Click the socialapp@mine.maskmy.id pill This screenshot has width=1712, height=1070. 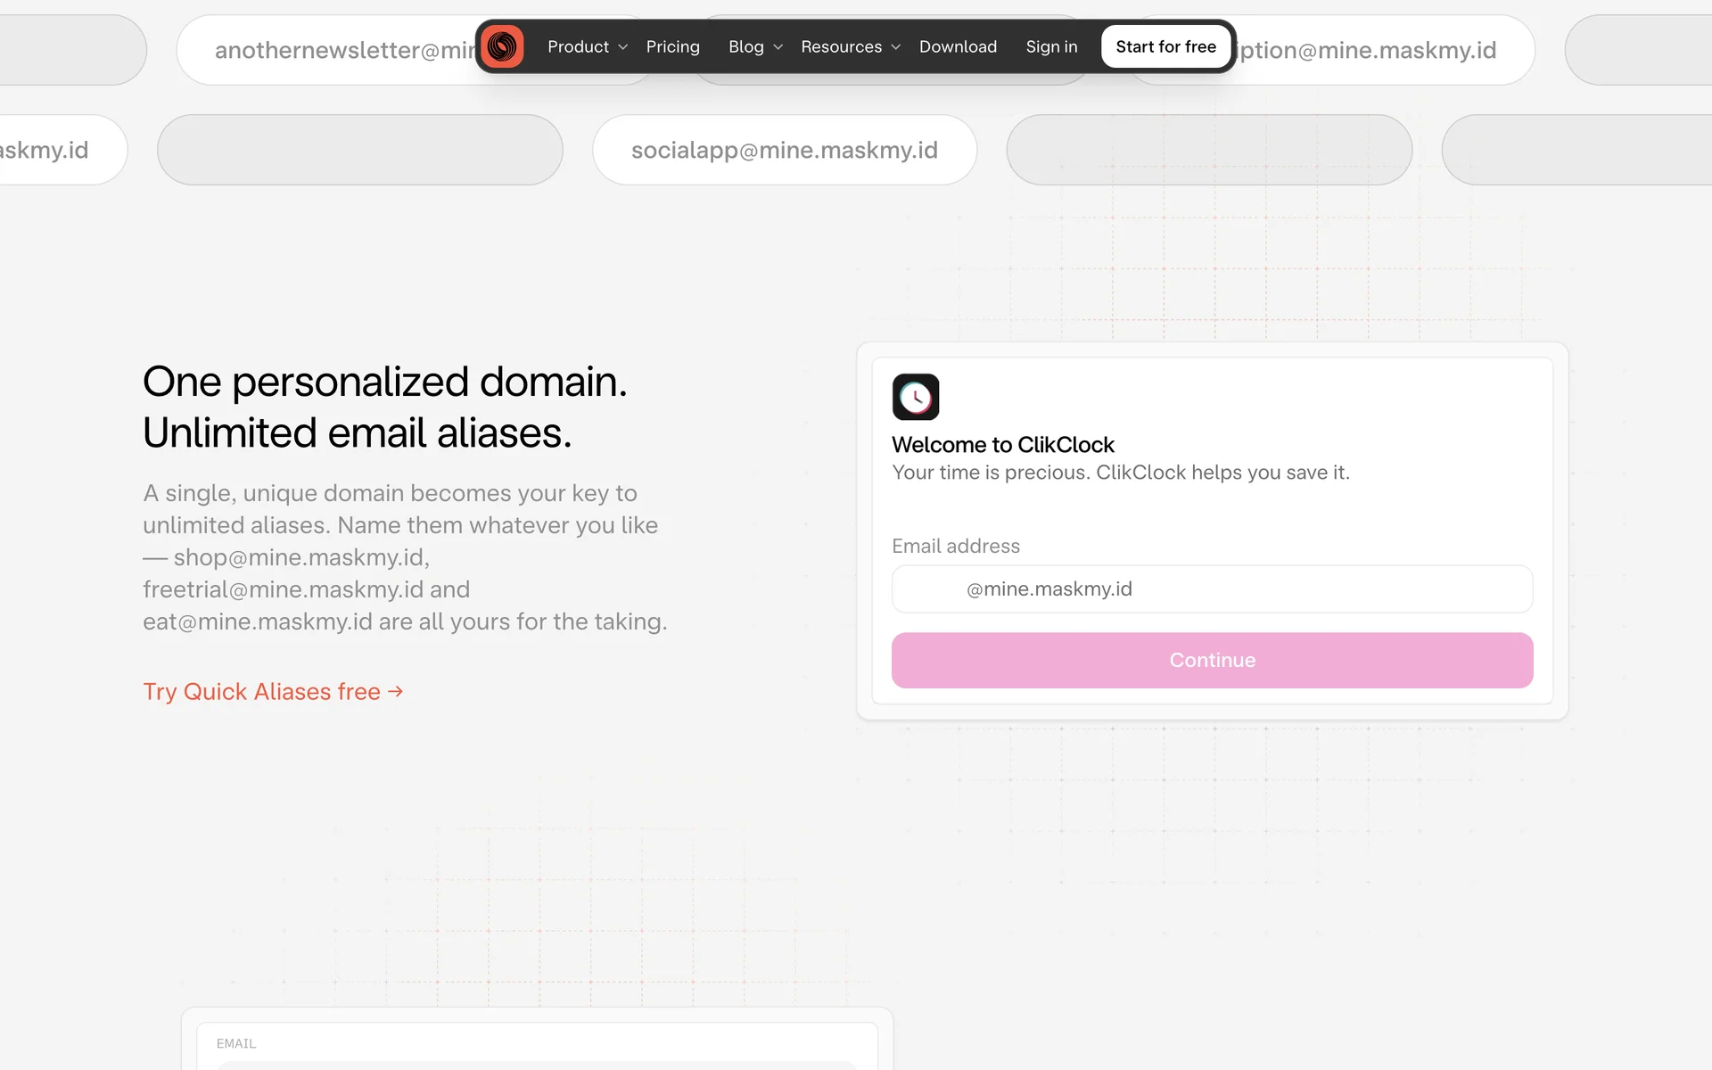point(784,150)
